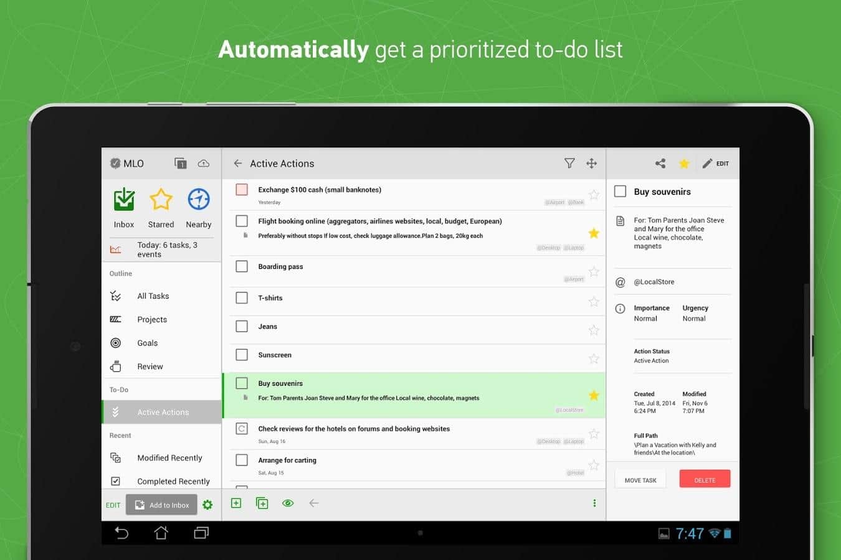This screenshot has width=841, height=560.
Task: Click the cloud sync icon
Action: pyautogui.click(x=204, y=164)
